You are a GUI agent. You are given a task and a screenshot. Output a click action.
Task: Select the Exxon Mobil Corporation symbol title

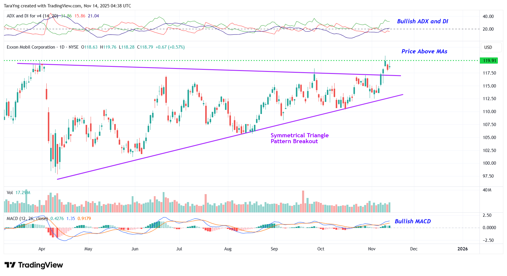click(x=31, y=47)
